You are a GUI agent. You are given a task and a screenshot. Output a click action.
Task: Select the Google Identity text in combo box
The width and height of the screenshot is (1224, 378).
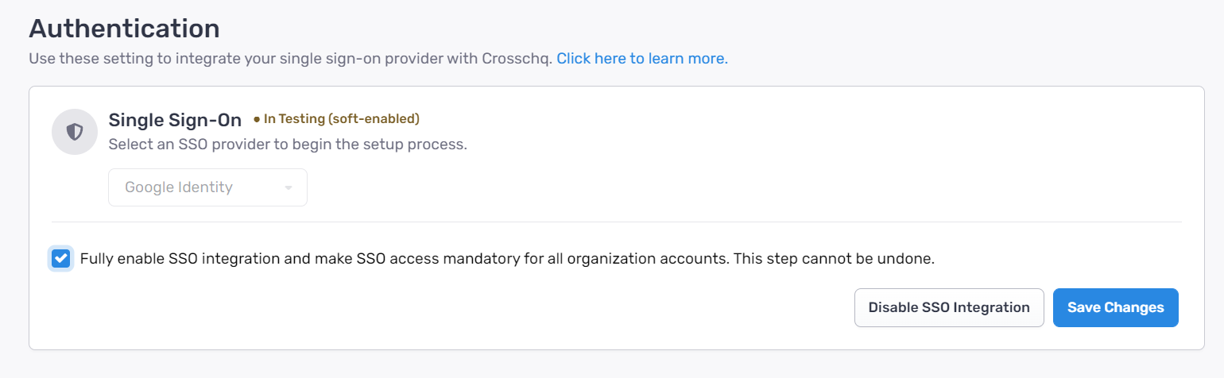tap(179, 187)
